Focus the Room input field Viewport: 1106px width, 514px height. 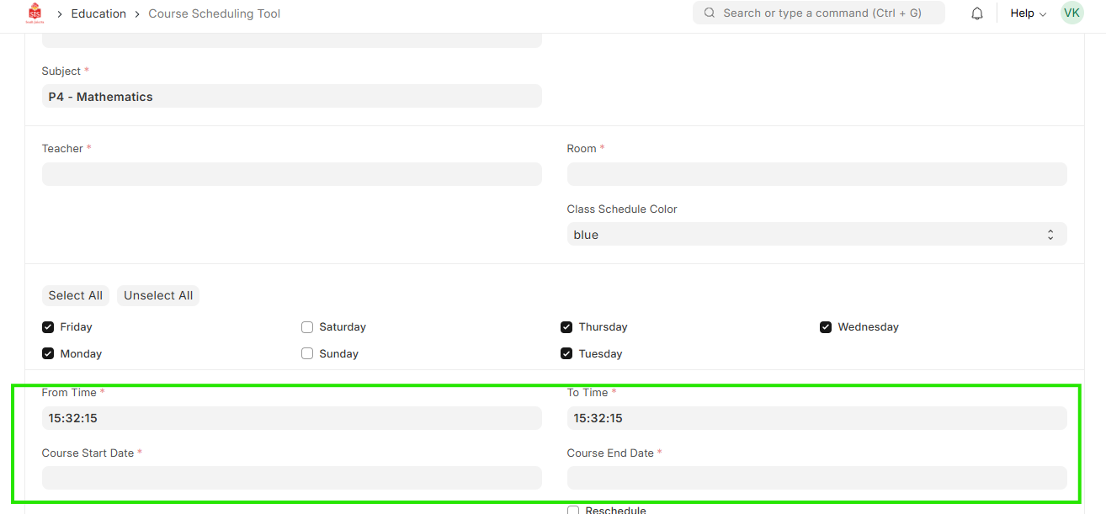[x=816, y=174]
